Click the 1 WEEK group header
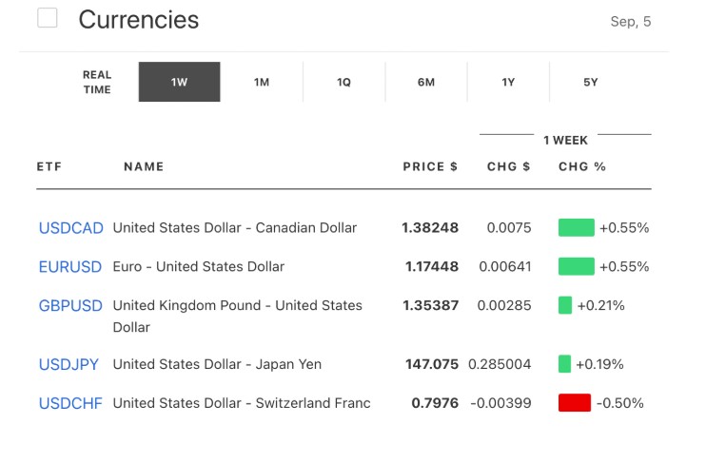 click(x=565, y=141)
